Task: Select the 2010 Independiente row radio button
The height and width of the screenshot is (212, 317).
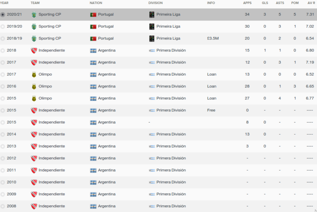Action: [x=3, y=182]
